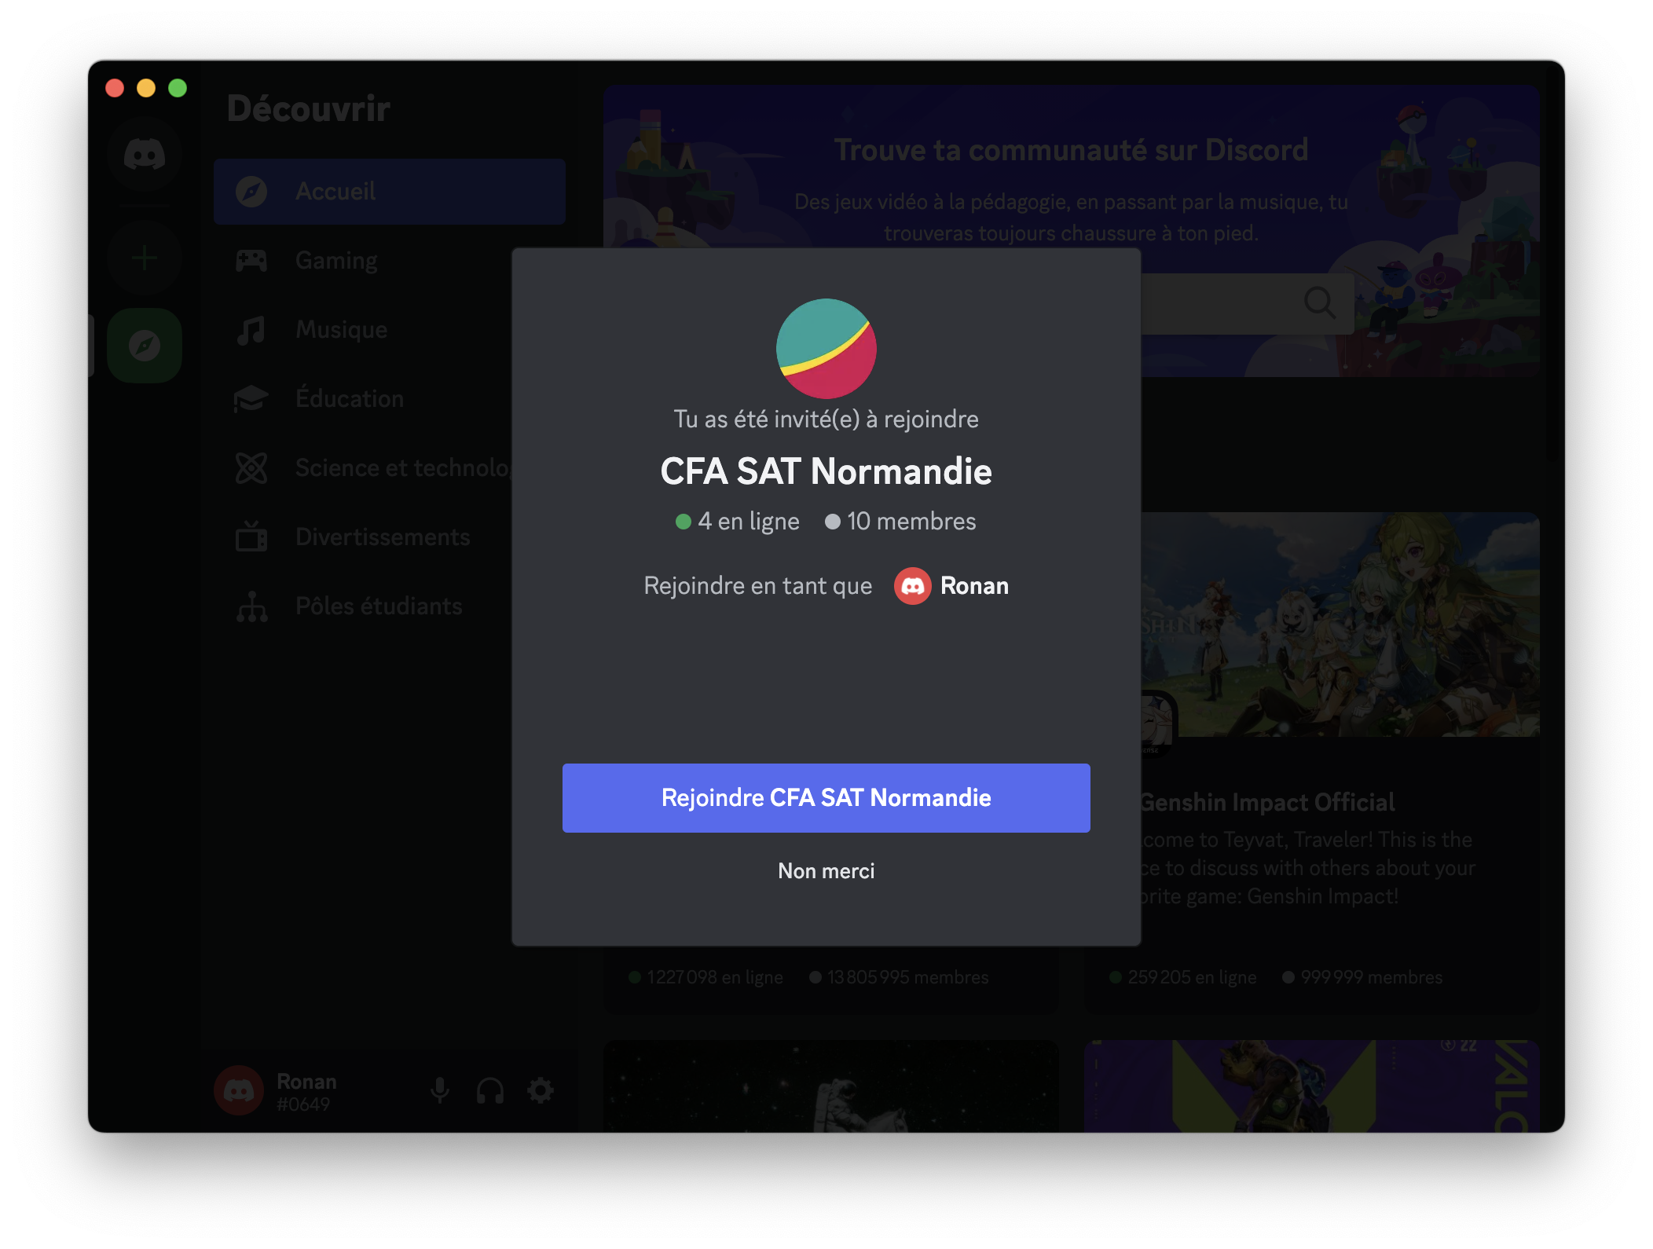Viewport: 1653px width, 1249px height.
Task: Select the Divertissements category icon
Action: click(x=252, y=537)
